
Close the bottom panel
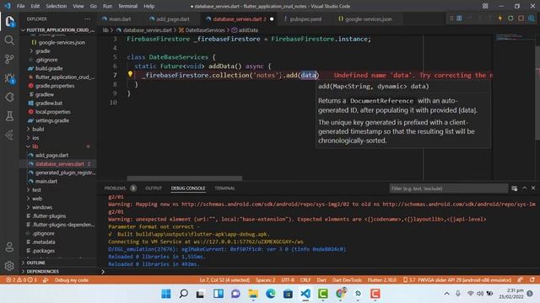point(533,188)
